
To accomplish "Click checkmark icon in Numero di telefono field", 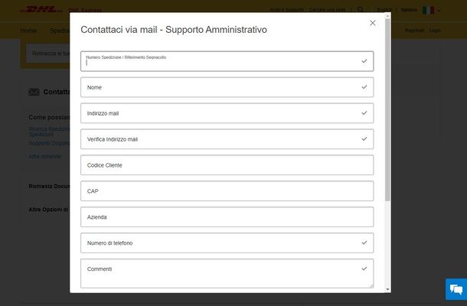I will [364, 243].
